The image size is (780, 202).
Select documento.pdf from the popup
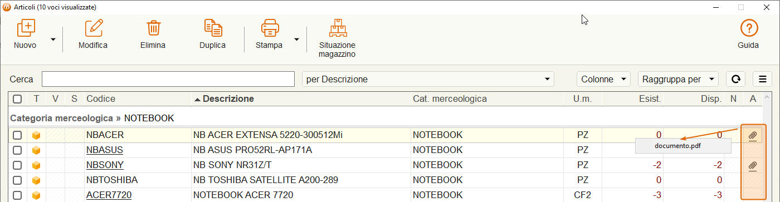tap(682, 146)
